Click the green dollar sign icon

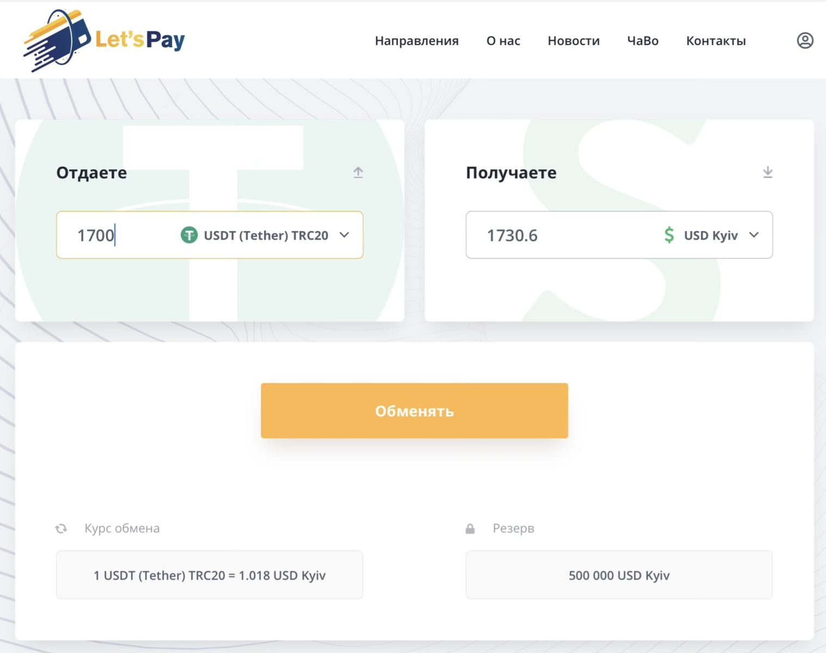click(x=669, y=235)
